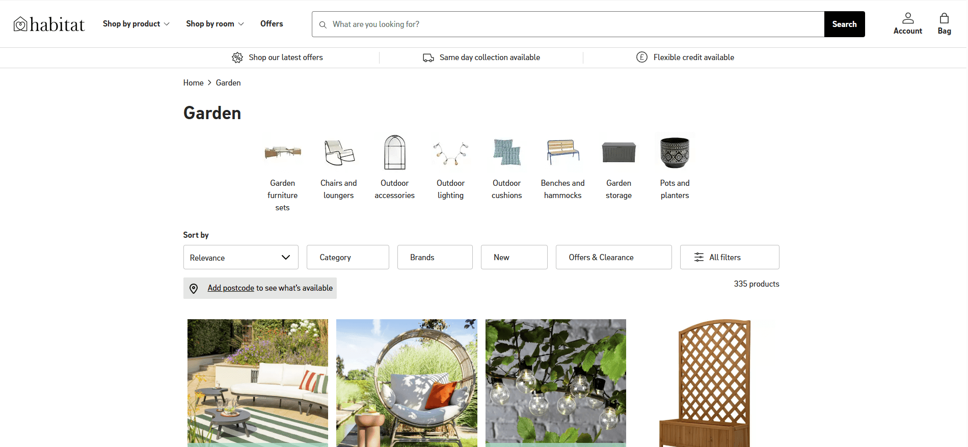Image resolution: width=968 pixels, height=447 pixels.
Task: Click the postcode location pin icon
Action: [x=194, y=289]
